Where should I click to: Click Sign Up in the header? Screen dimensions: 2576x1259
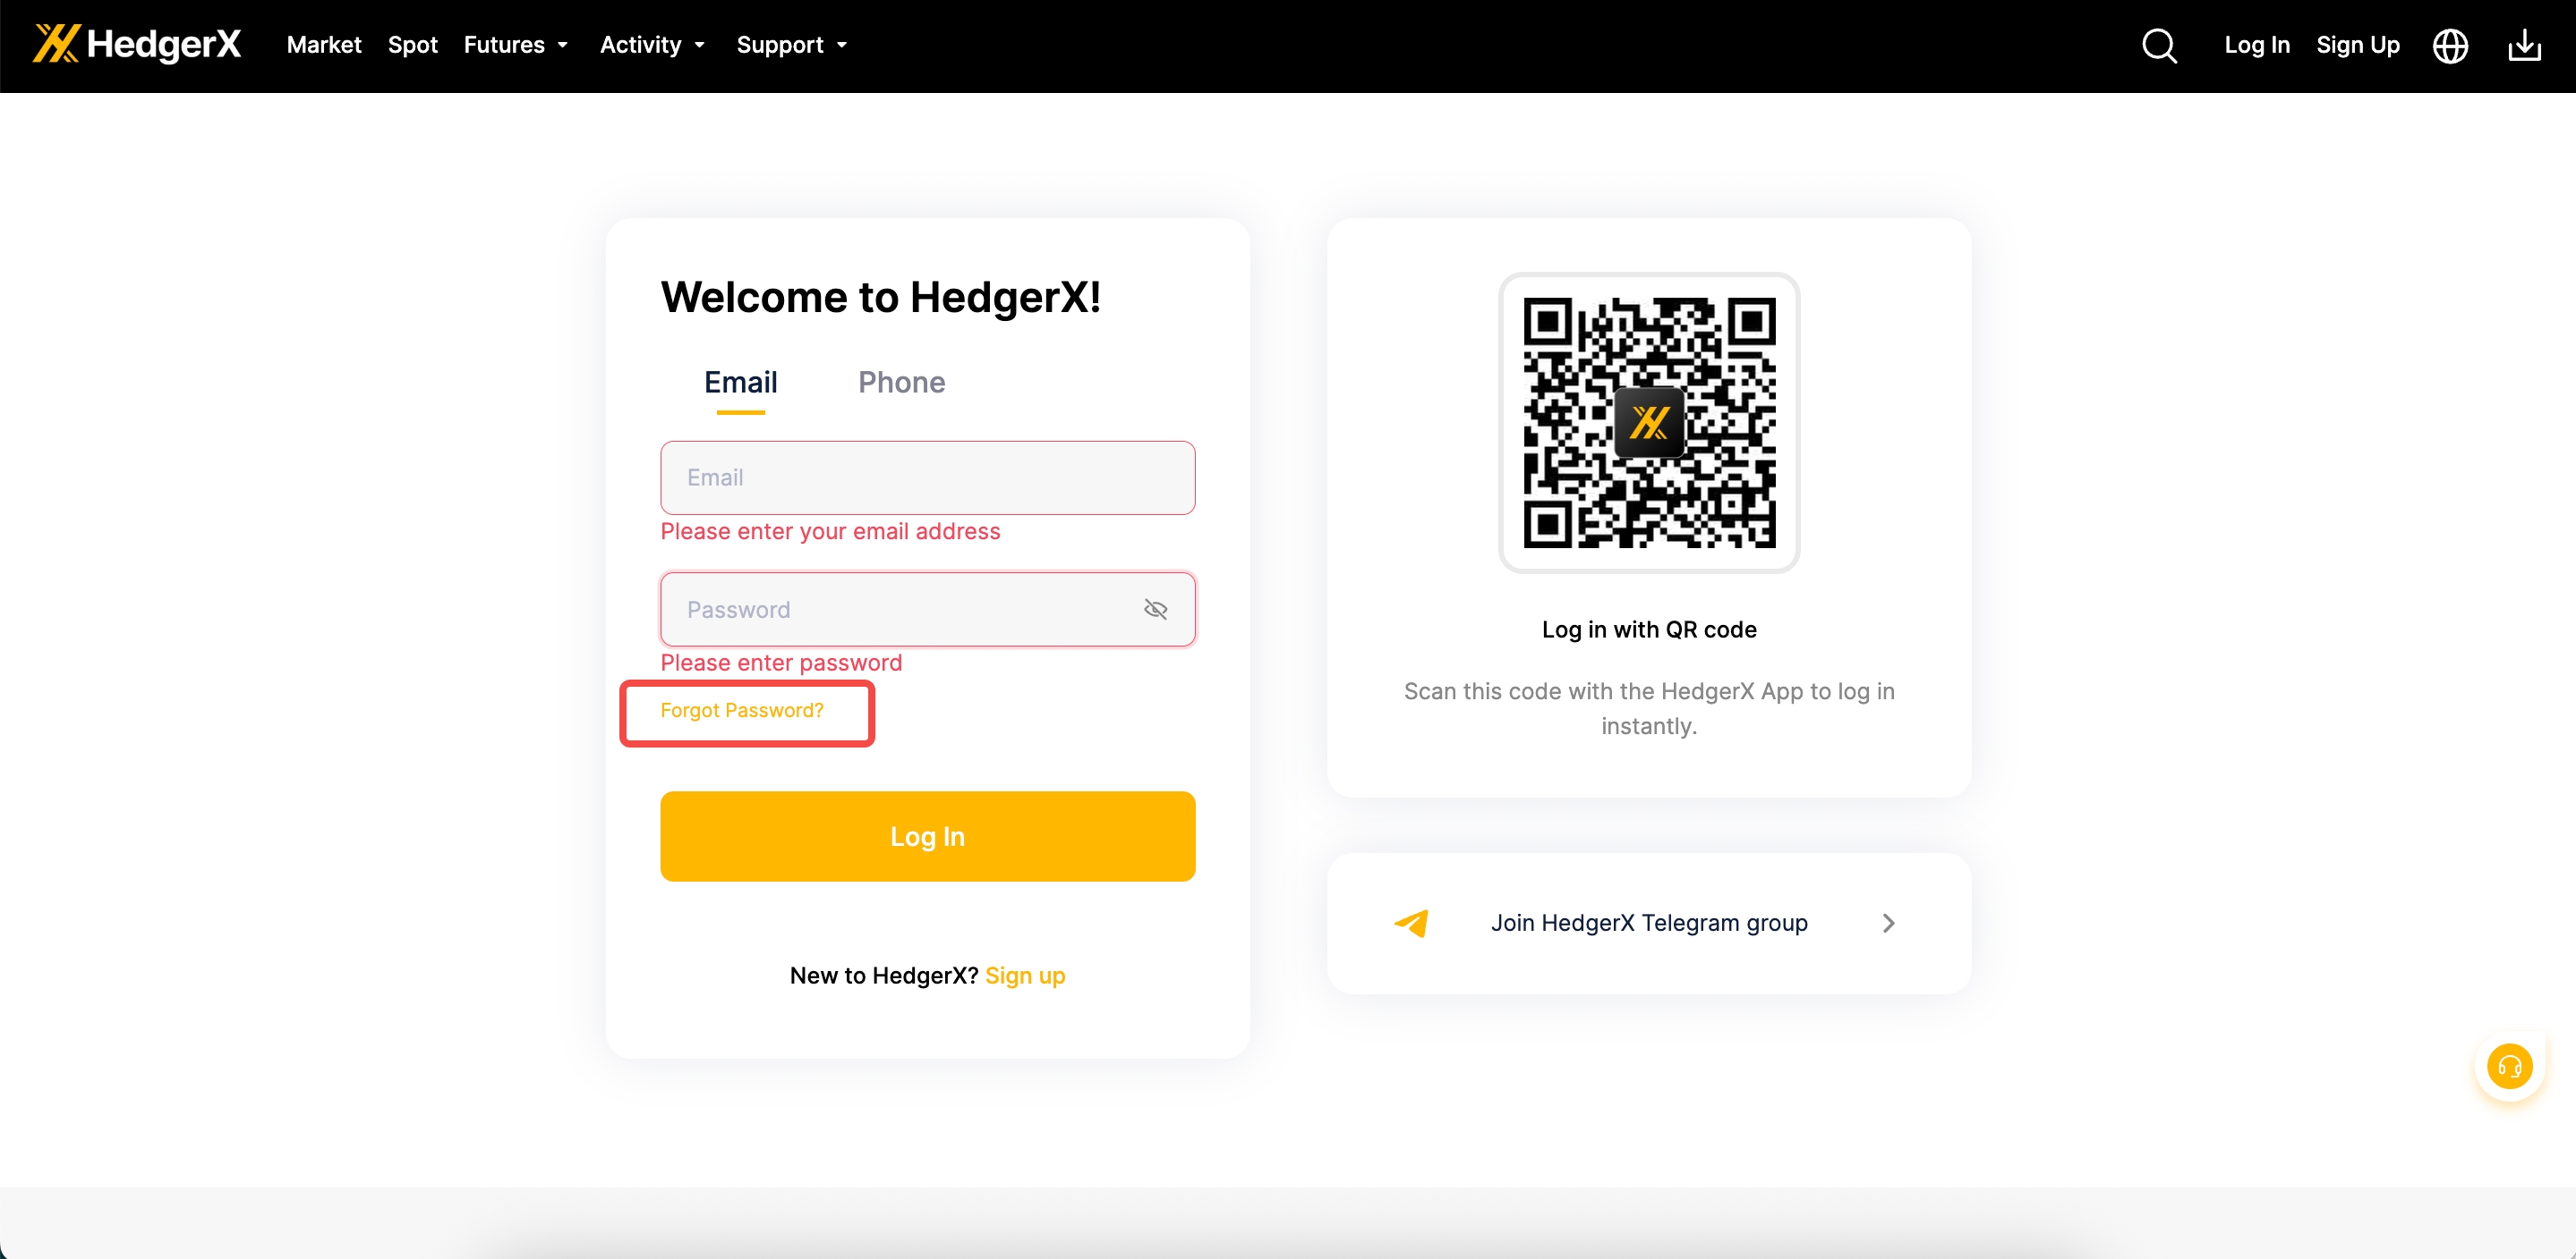pyautogui.click(x=2357, y=45)
